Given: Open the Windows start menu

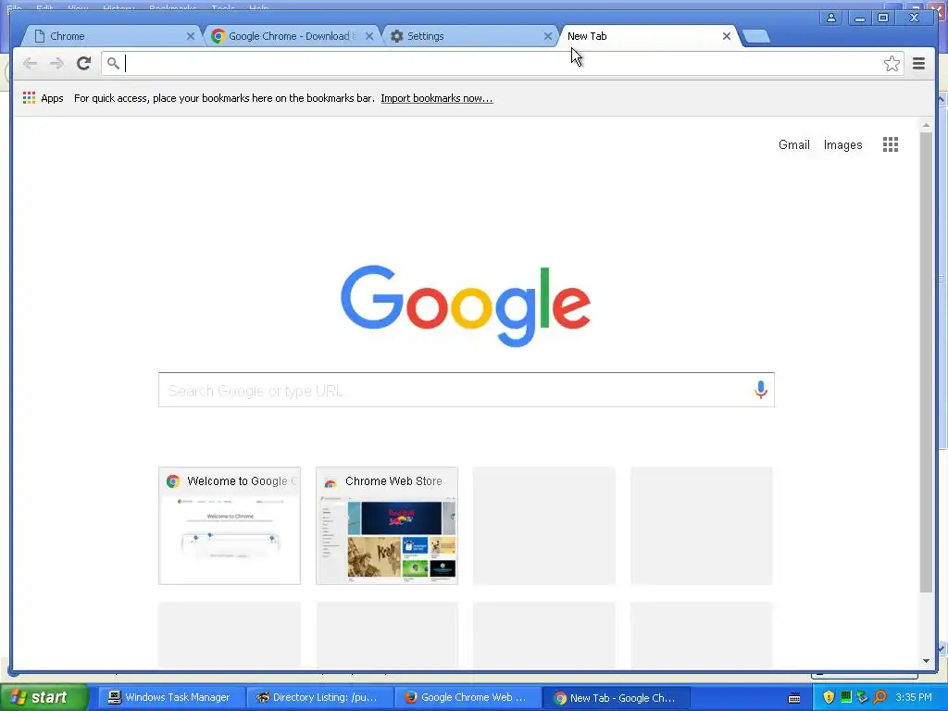Looking at the screenshot, I should click(44, 697).
